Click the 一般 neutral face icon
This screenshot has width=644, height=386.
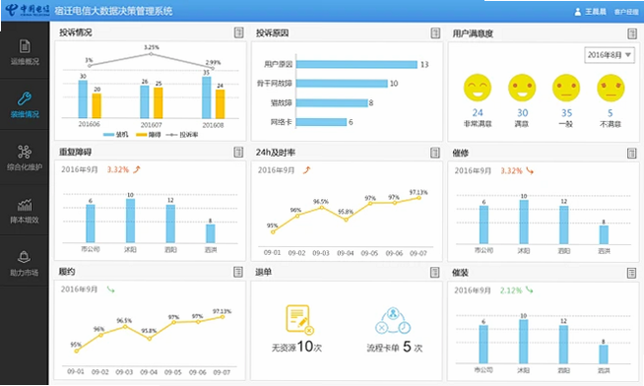[x=566, y=88]
